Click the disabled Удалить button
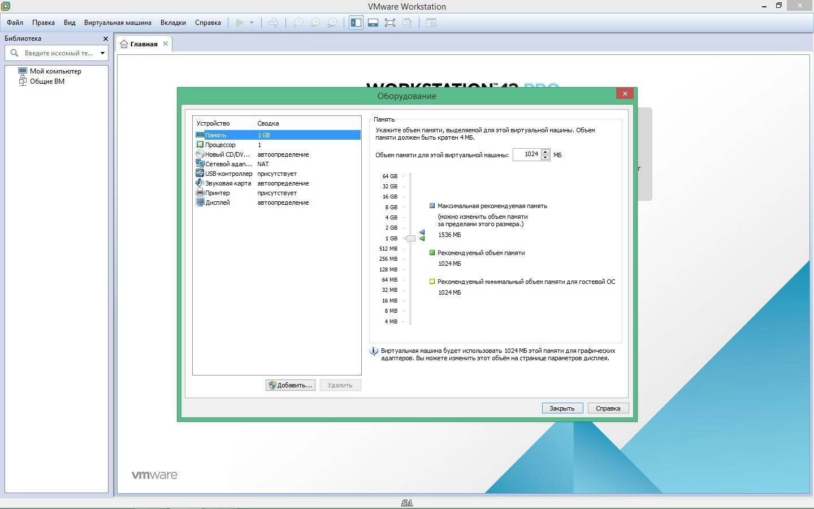The width and height of the screenshot is (814, 509). pyautogui.click(x=340, y=385)
